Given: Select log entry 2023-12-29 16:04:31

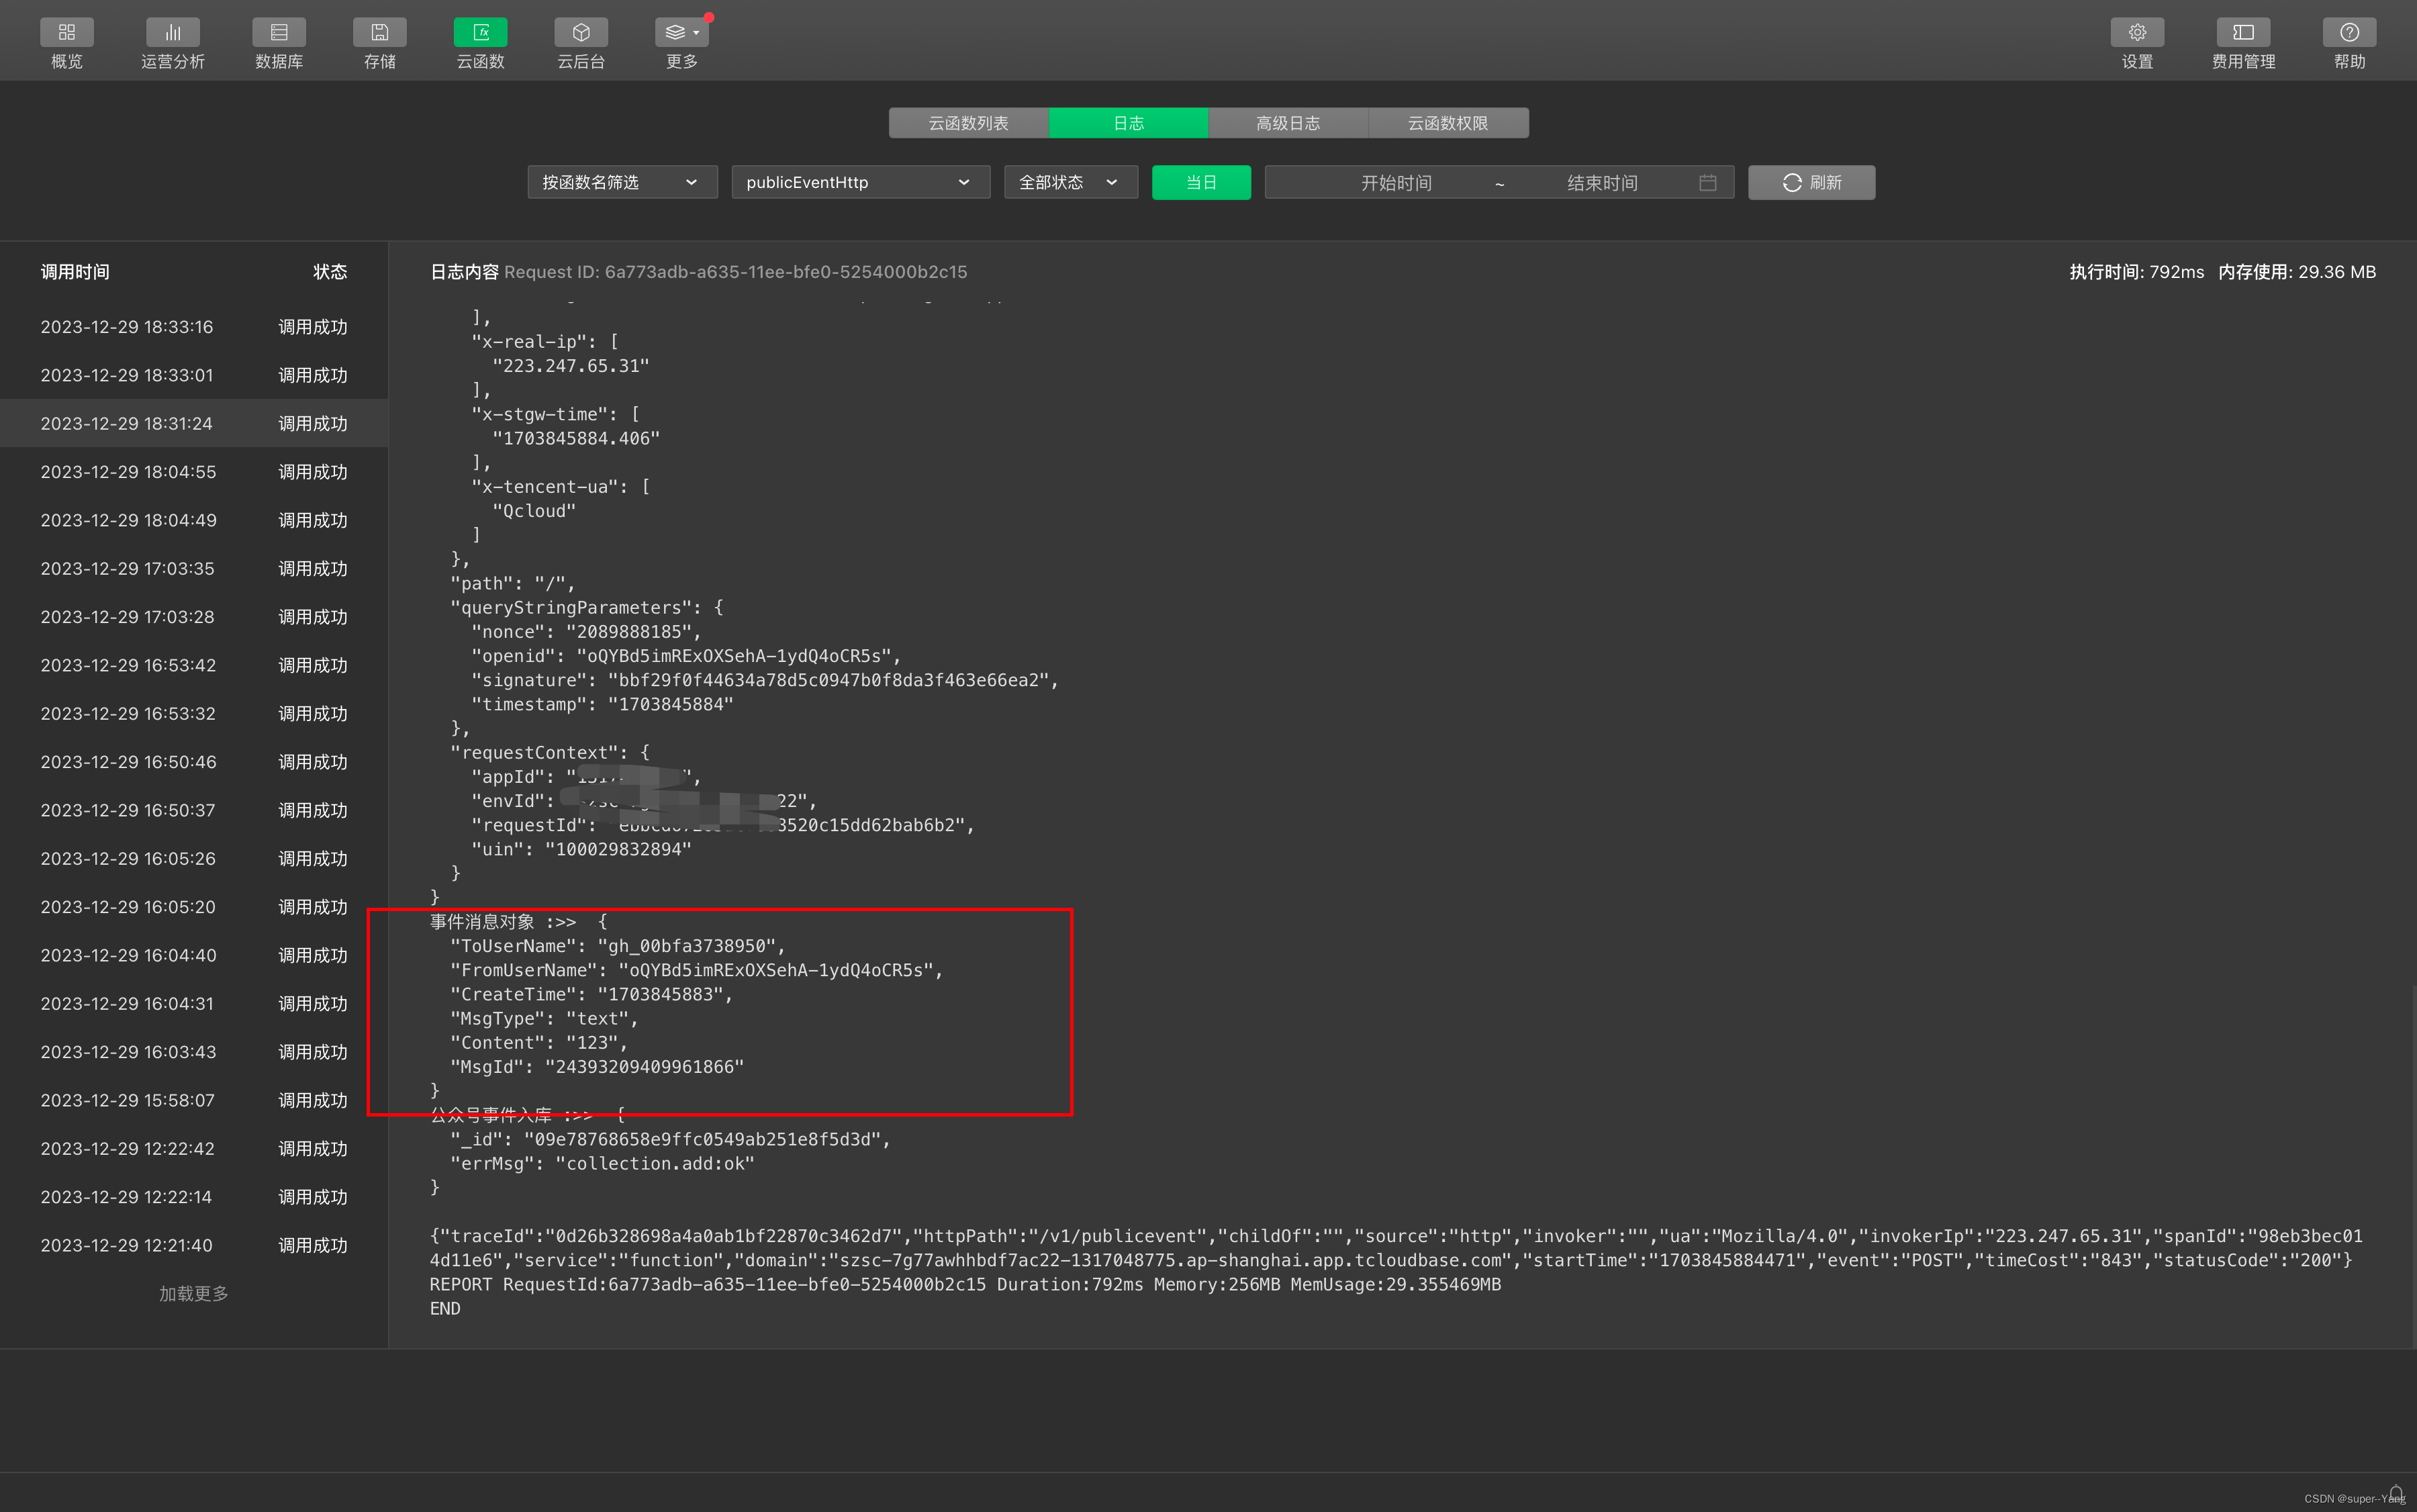Looking at the screenshot, I should 194,1003.
